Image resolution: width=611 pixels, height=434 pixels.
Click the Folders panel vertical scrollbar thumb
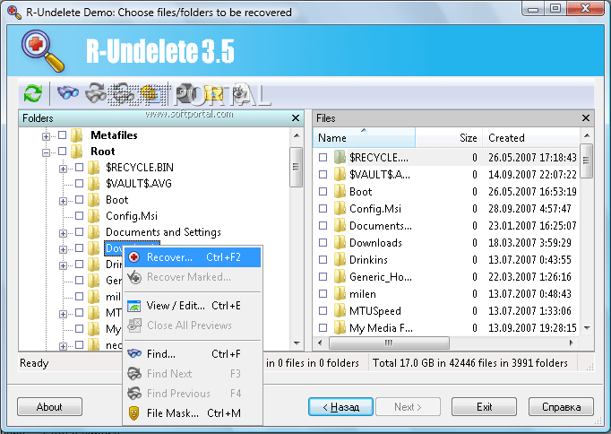pyautogui.click(x=297, y=167)
